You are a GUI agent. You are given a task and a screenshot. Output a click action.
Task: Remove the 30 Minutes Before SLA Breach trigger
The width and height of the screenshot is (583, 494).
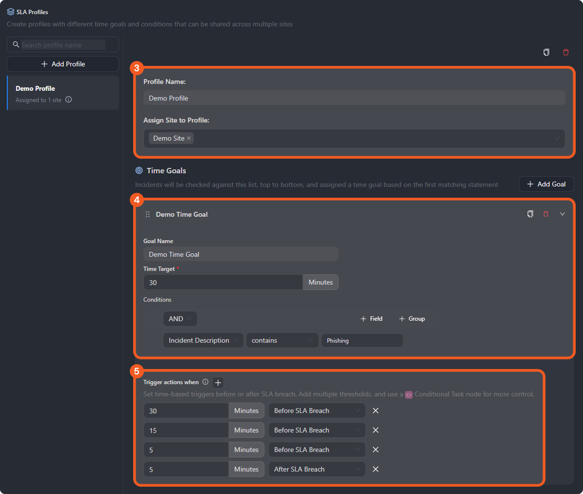tap(376, 411)
